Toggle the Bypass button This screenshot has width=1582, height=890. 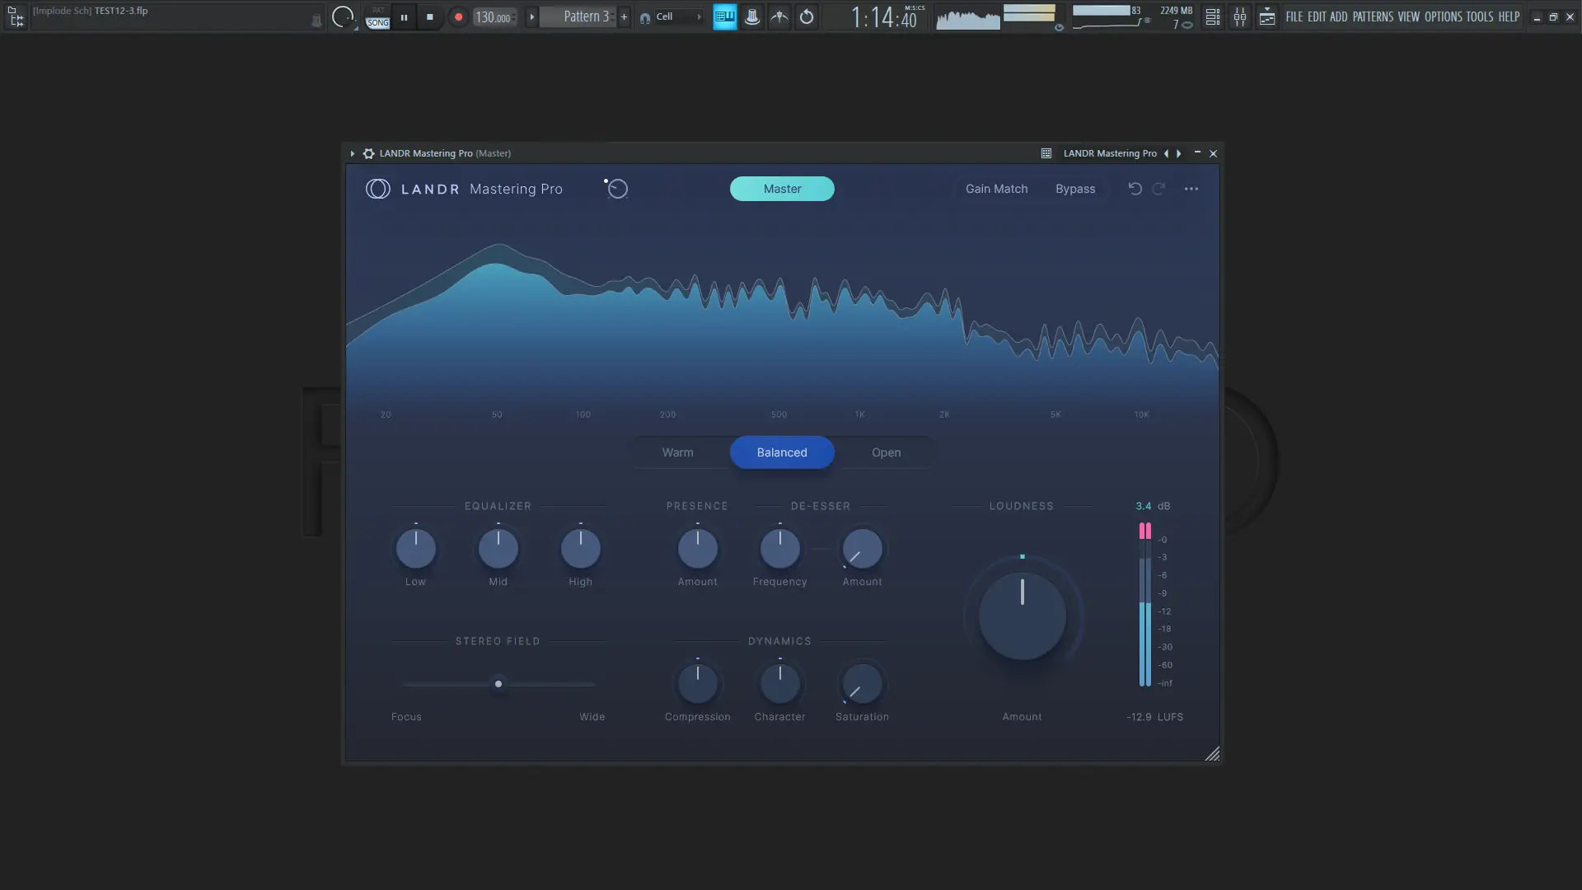(1075, 189)
